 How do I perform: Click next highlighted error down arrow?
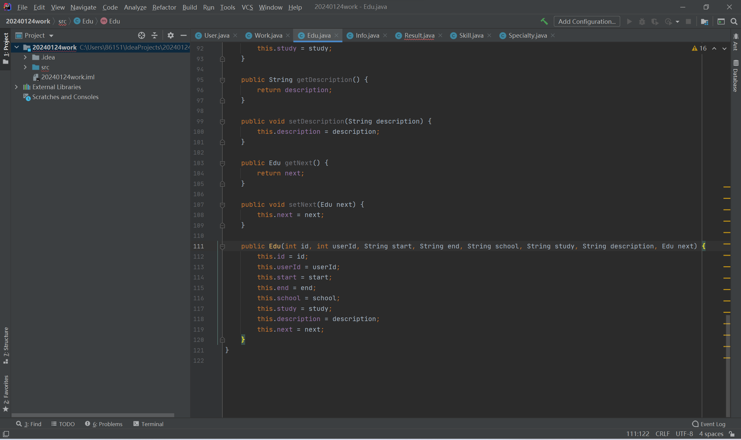(724, 49)
